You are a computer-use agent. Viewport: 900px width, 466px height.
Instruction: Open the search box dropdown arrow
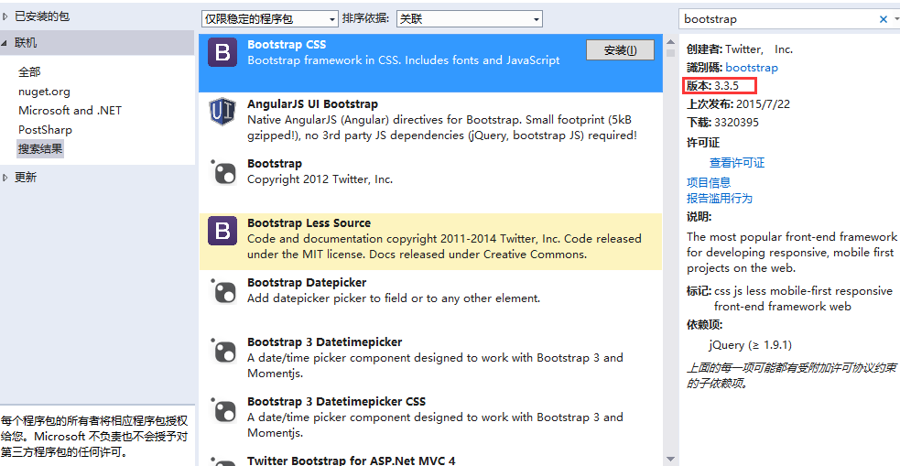coord(895,18)
